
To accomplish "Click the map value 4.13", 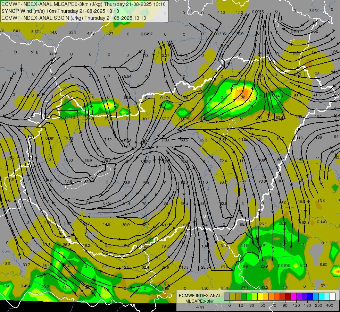I will point(221,12).
